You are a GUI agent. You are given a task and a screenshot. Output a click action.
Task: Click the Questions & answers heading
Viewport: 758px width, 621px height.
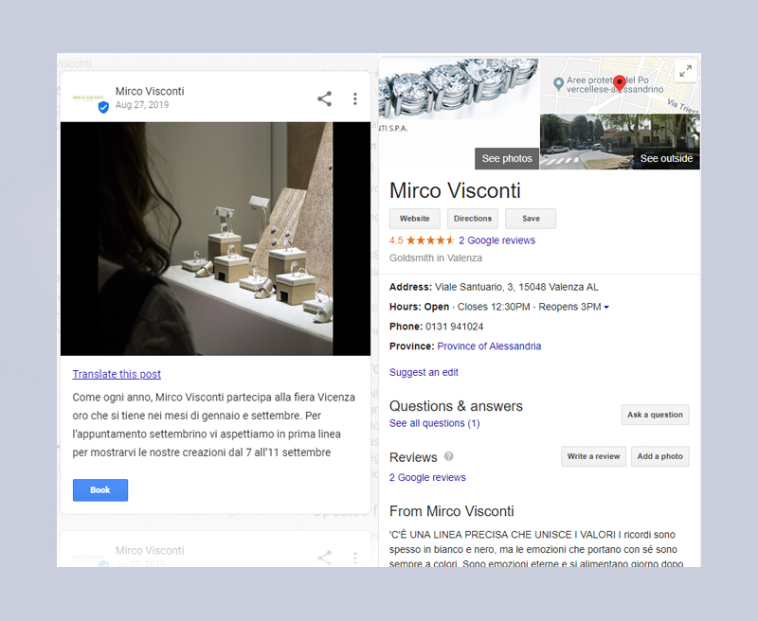click(x=456, y=406)
